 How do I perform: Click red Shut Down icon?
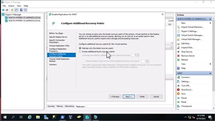pos(178,90)
